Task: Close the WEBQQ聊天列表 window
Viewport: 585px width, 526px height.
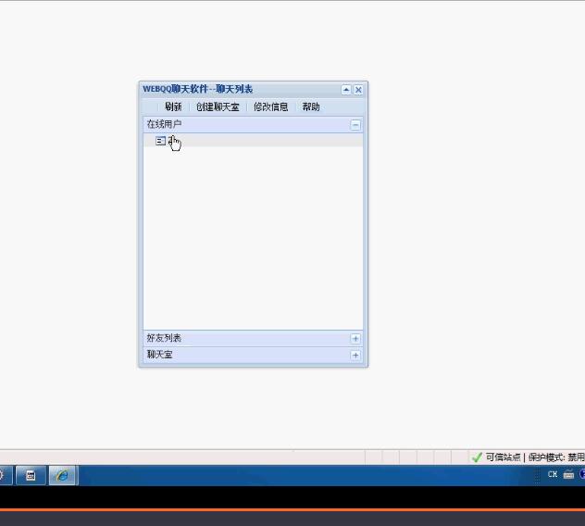Action: click(358, 90)
